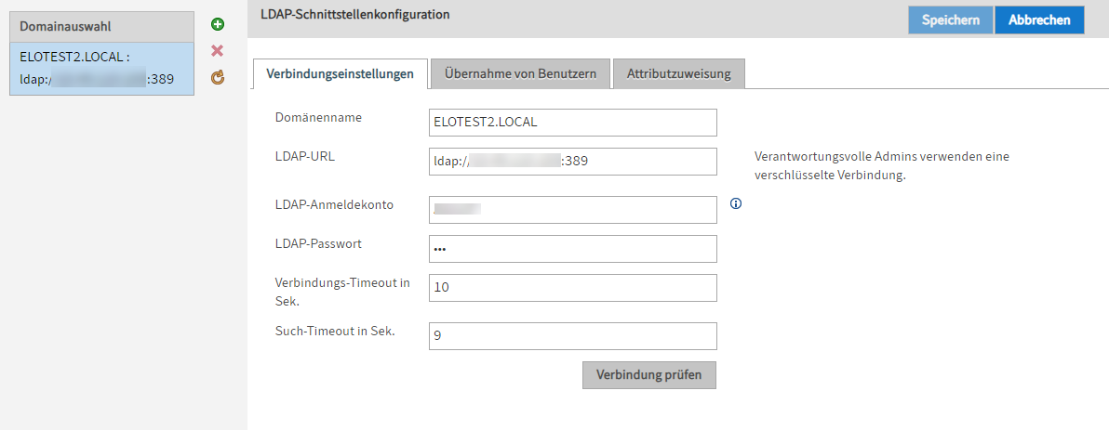
Task: Show the LDAP-Anmeldekonto info icon
Action: [736, 203]
